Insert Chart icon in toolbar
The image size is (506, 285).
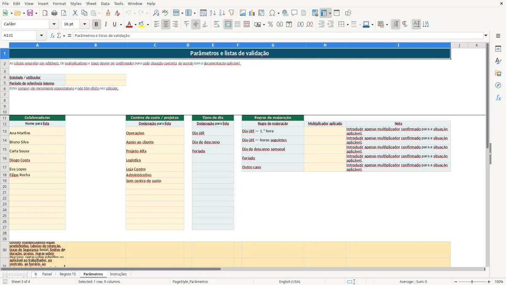tap(252, 13)
